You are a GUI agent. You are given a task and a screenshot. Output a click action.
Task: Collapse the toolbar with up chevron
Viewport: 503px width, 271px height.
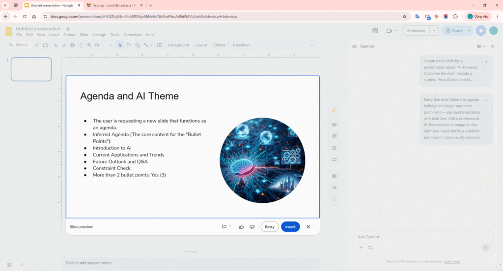312,45
